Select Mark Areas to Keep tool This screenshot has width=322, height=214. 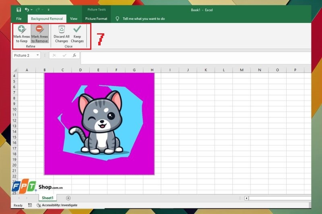(x=22, y=34)
